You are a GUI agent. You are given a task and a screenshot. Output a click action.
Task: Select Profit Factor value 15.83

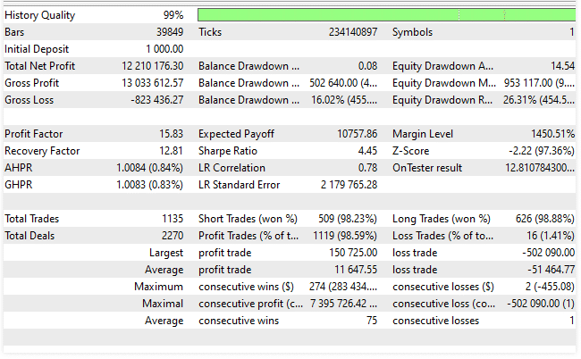click(172, 134)
